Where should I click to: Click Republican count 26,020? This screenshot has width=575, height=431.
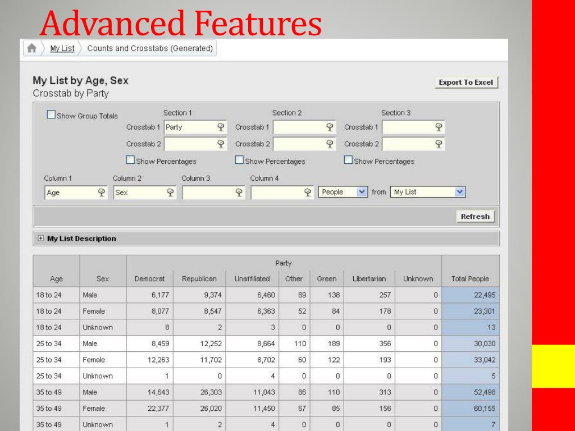[x=211, y=409]
